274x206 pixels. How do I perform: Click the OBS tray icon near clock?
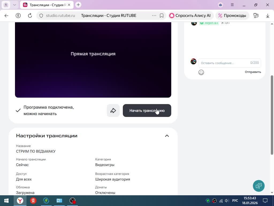(x=214, y=201)
